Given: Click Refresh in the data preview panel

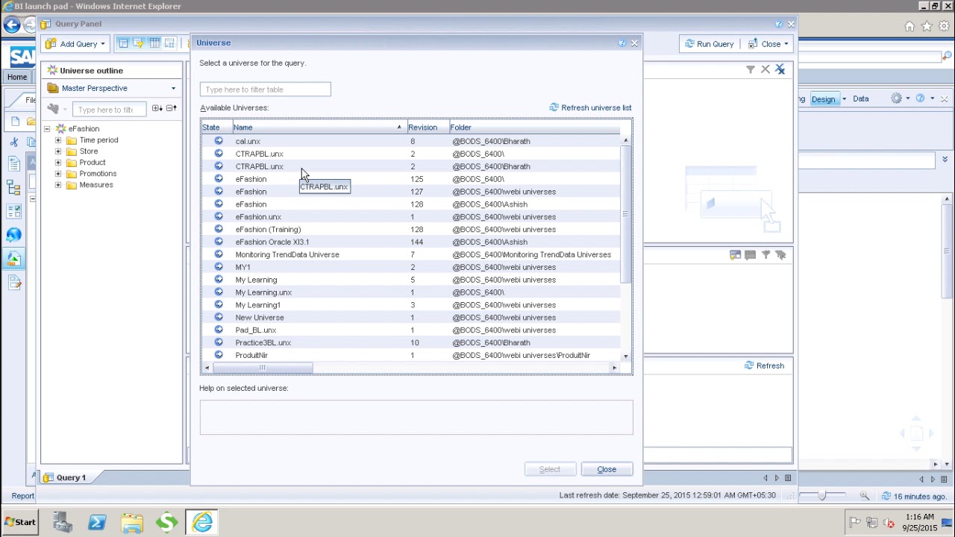Looking at the screenshot, I should point(764,365).
